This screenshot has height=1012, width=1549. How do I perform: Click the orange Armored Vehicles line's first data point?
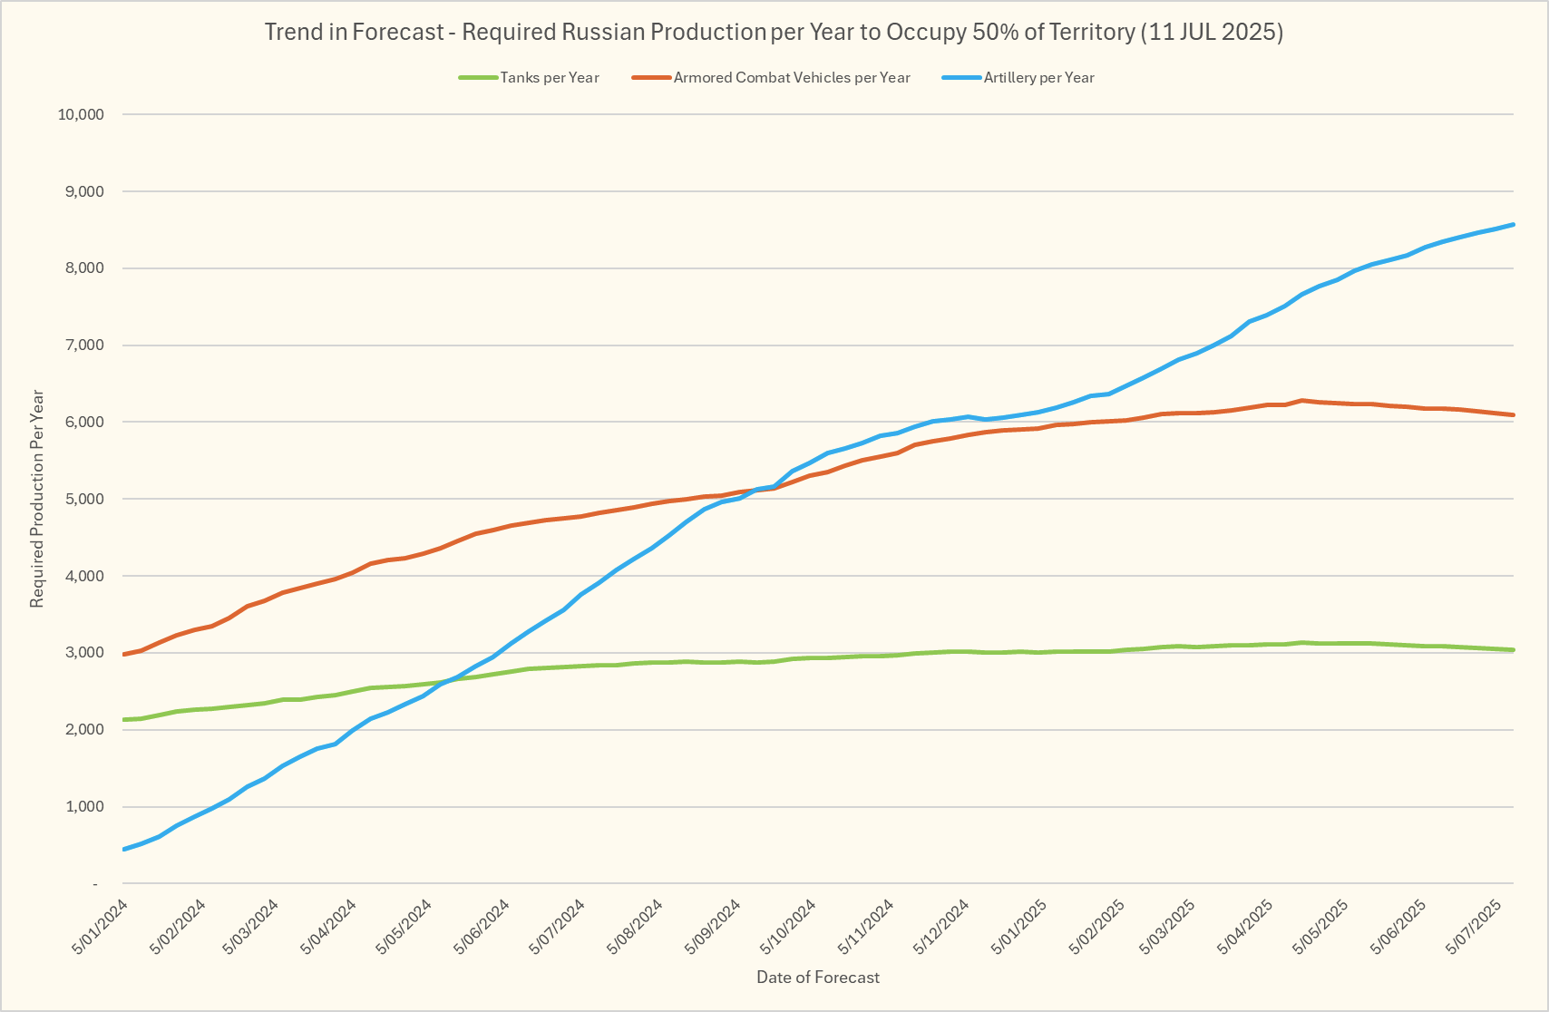(123, 654)
